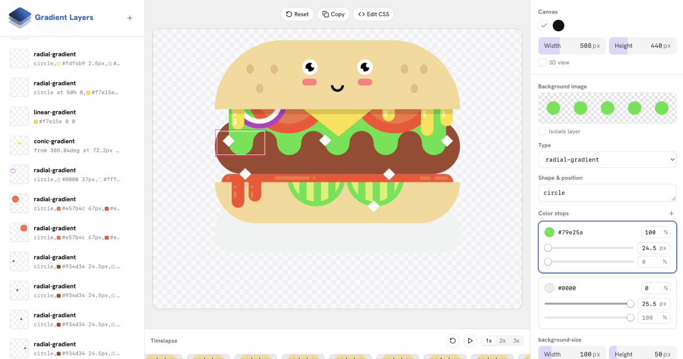Screen dimensions: 683x359
Task: Click the #0000 opacity percent field
Action: [655, 288]
